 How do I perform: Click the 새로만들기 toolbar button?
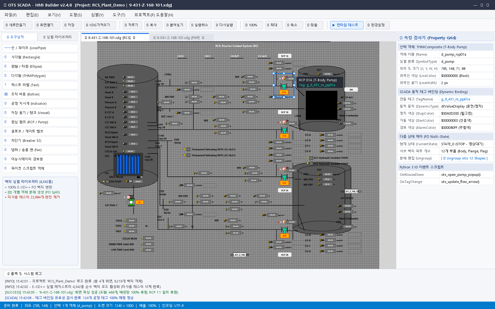point(18,25)
